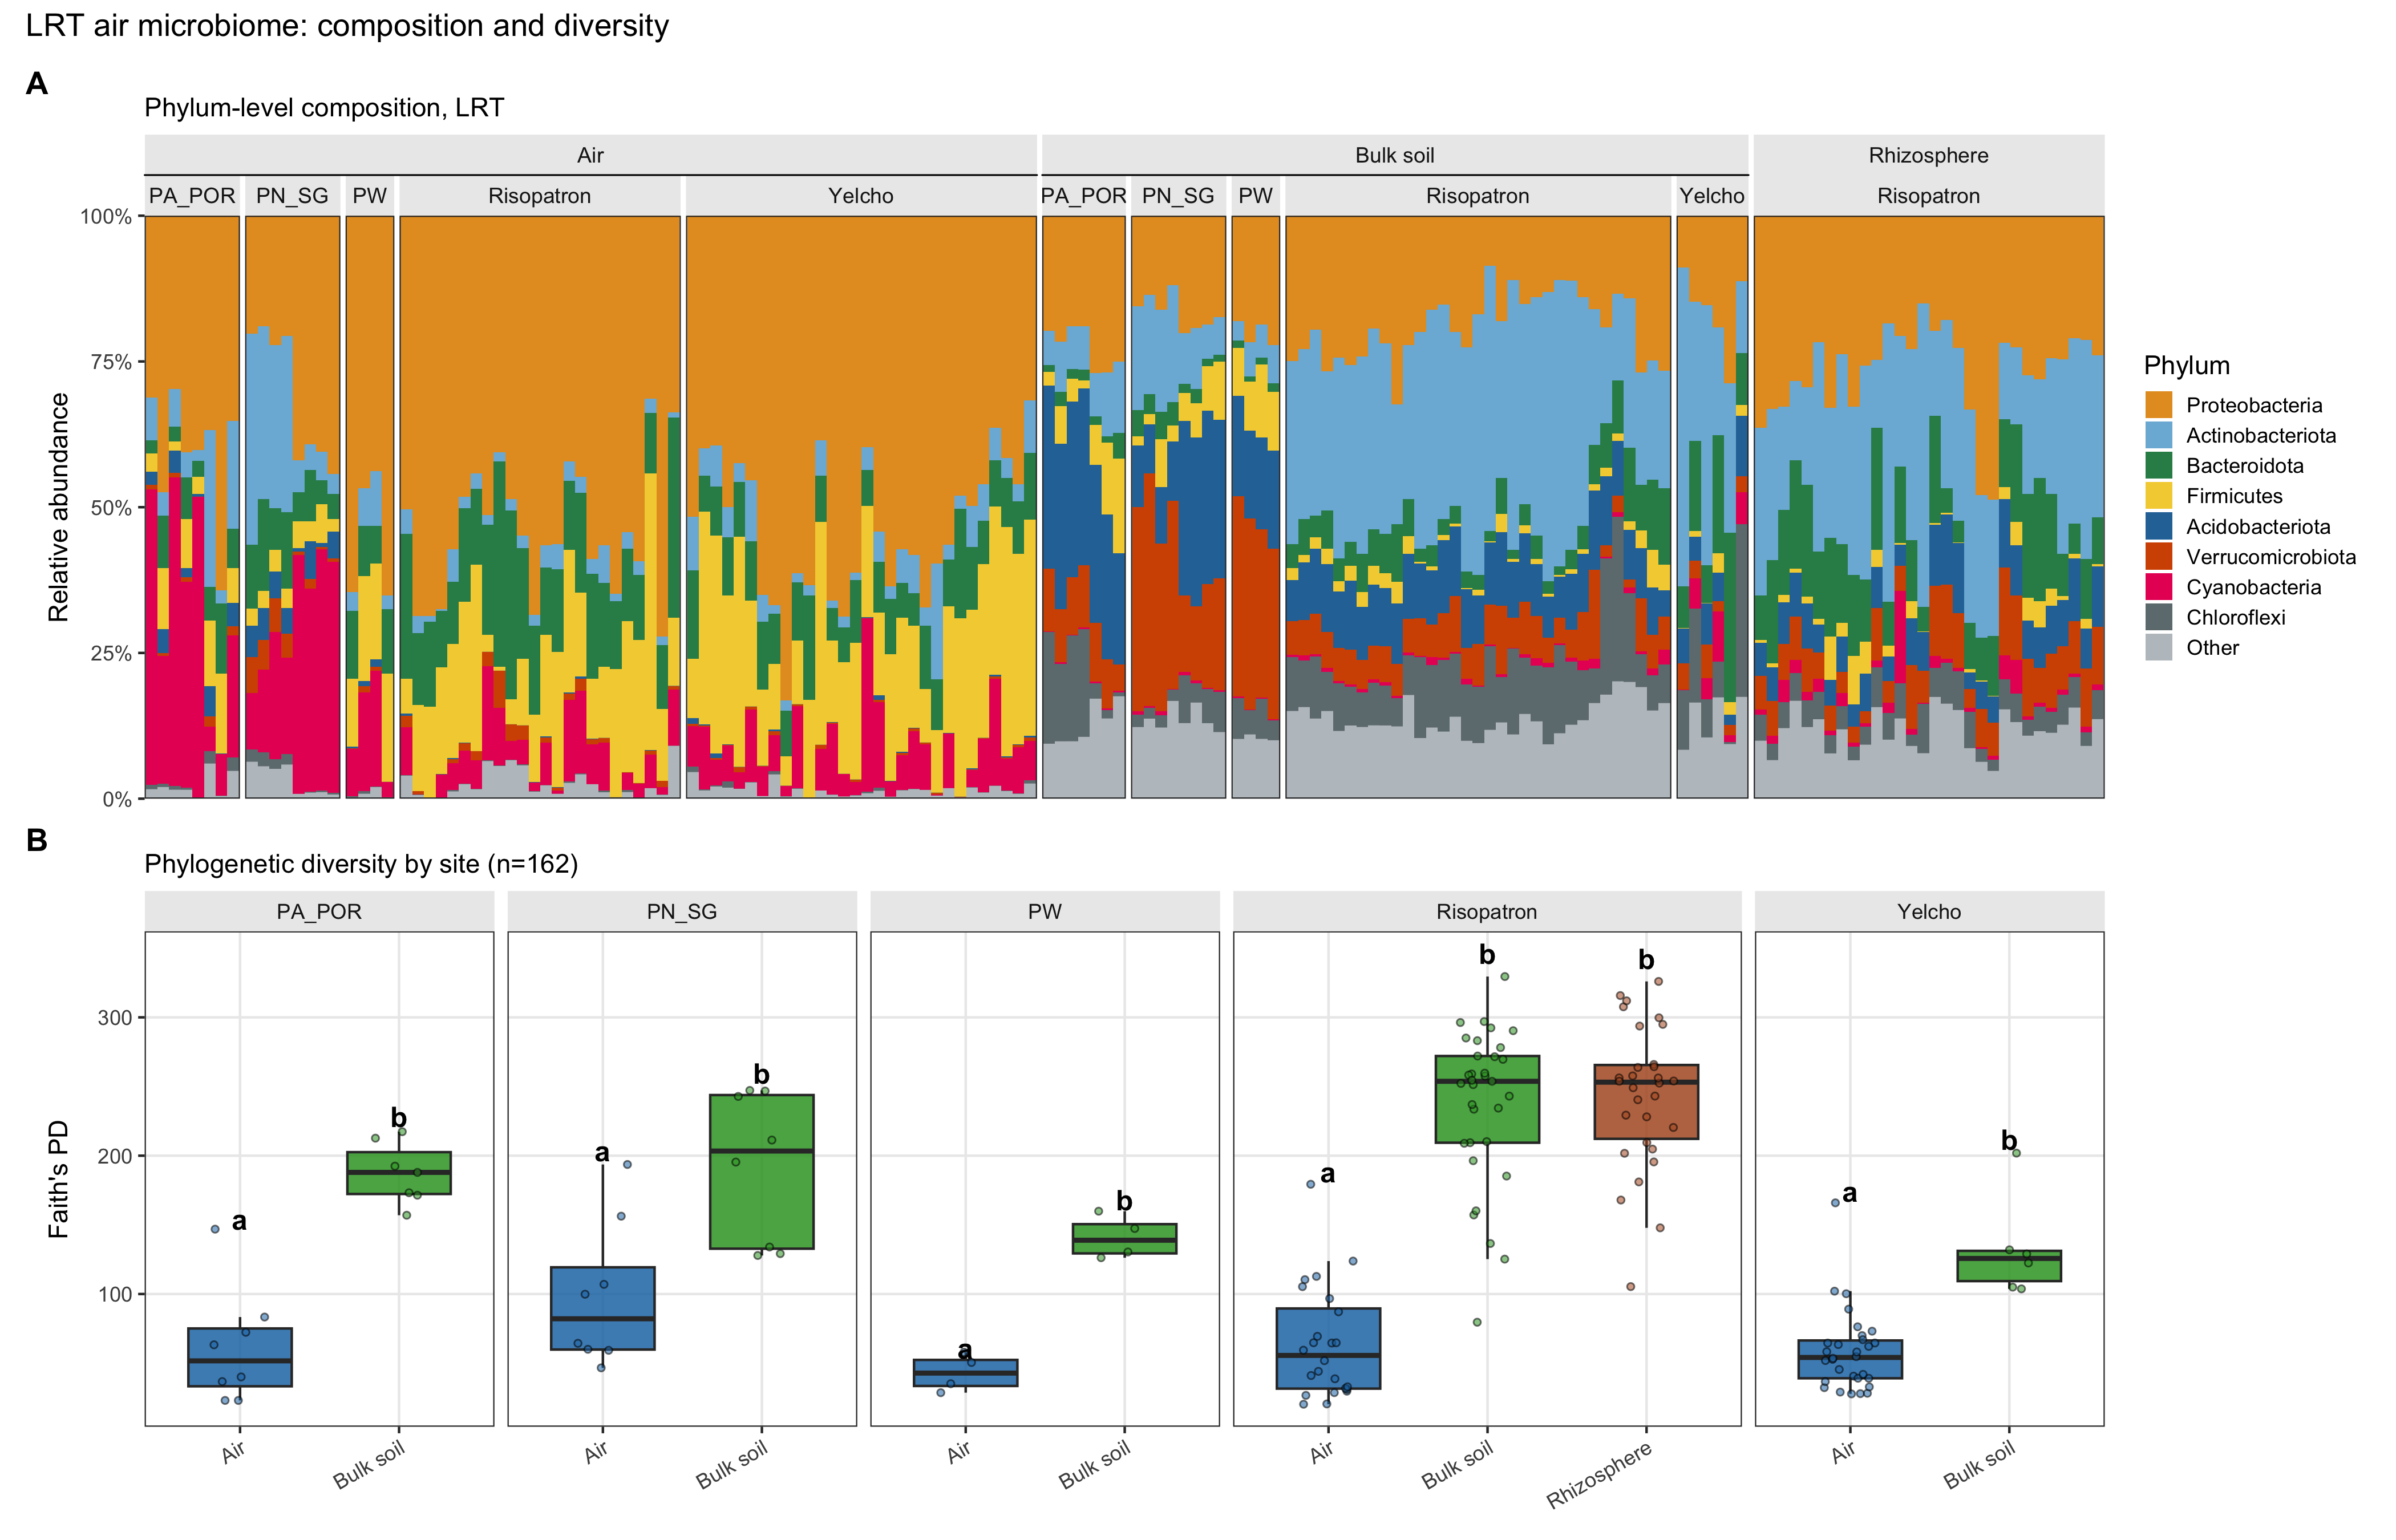This screenshot has width=2396, height=1540.
Task: Click the "Risopatron" strip under the Bulk soil header
Action: [1478, 196]
